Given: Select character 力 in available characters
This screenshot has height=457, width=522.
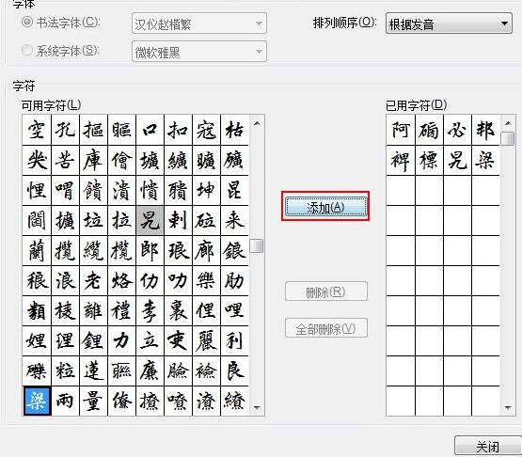Looking at the screenshot, I should pos(121,340).
